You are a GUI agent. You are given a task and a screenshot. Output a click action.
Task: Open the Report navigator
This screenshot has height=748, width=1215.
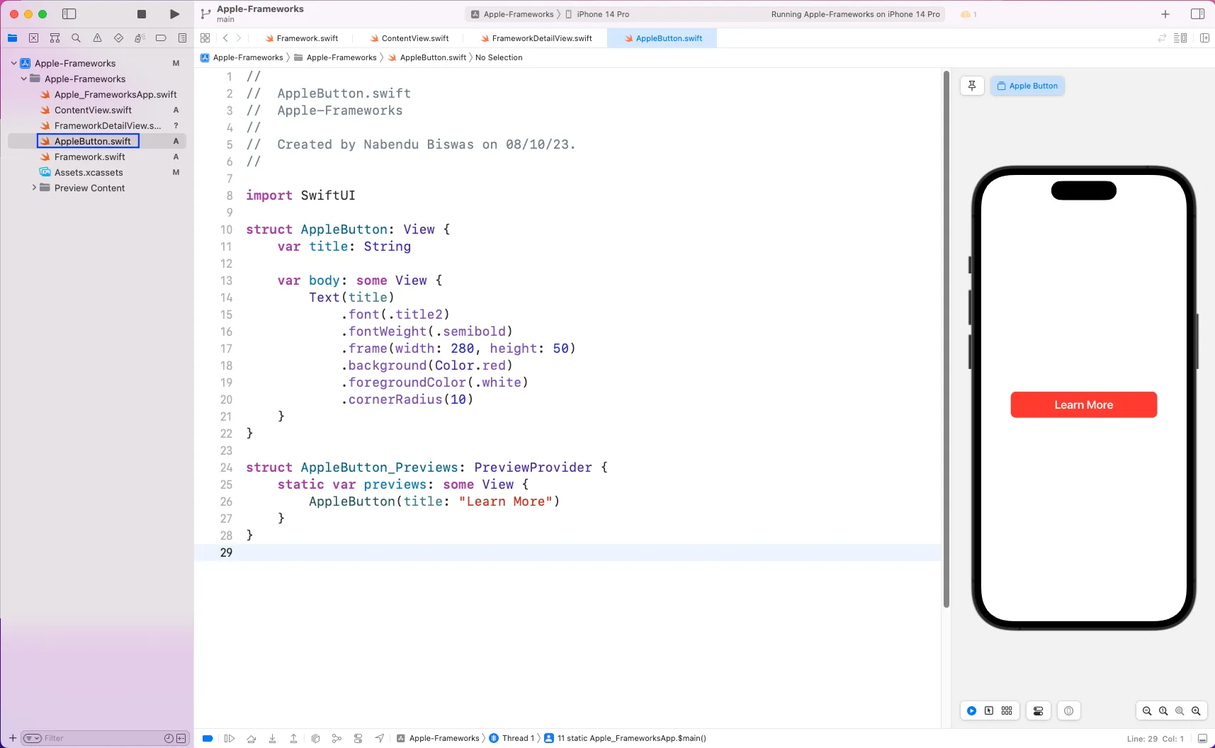coord(182,38)
